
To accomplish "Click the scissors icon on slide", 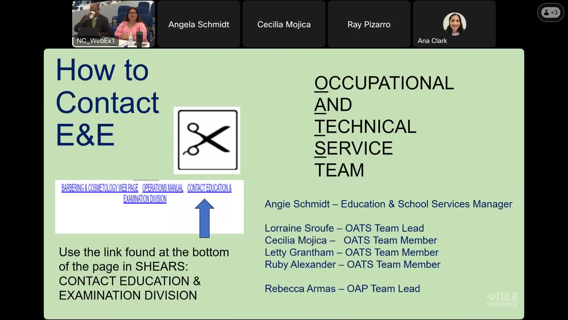I will pyautogui.click(x=207, y=140).
